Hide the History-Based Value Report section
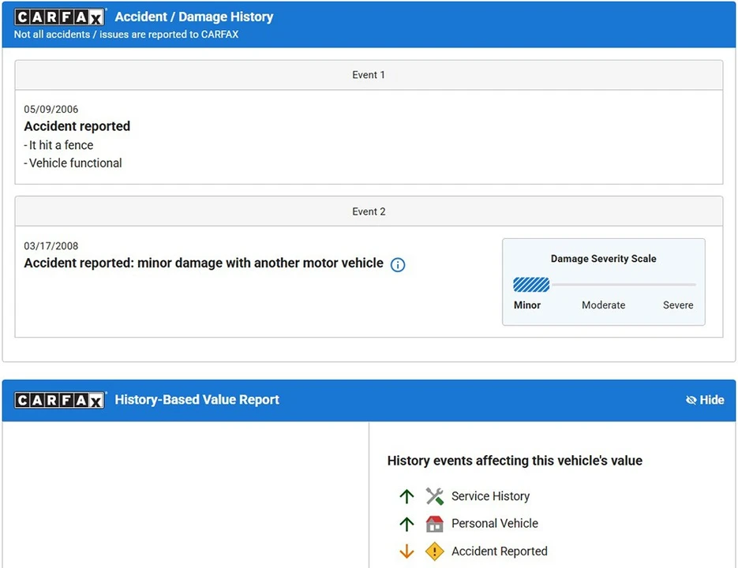Screen dimensions: 738x568 point(705,400)
